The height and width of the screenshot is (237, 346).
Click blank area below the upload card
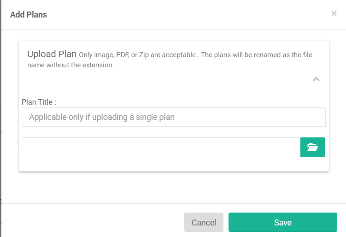173,187
